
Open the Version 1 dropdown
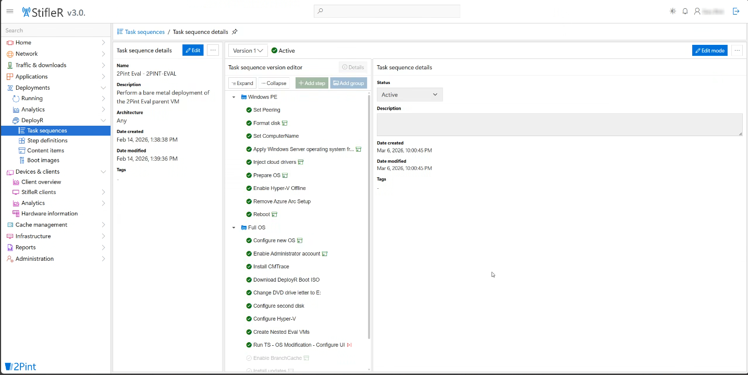[x=248, y=51]
